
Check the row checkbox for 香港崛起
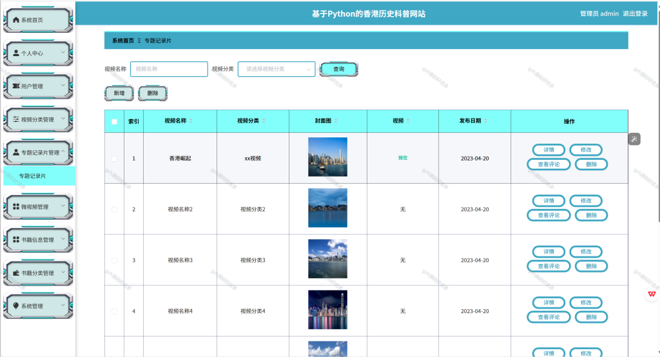tap(115, 159)
